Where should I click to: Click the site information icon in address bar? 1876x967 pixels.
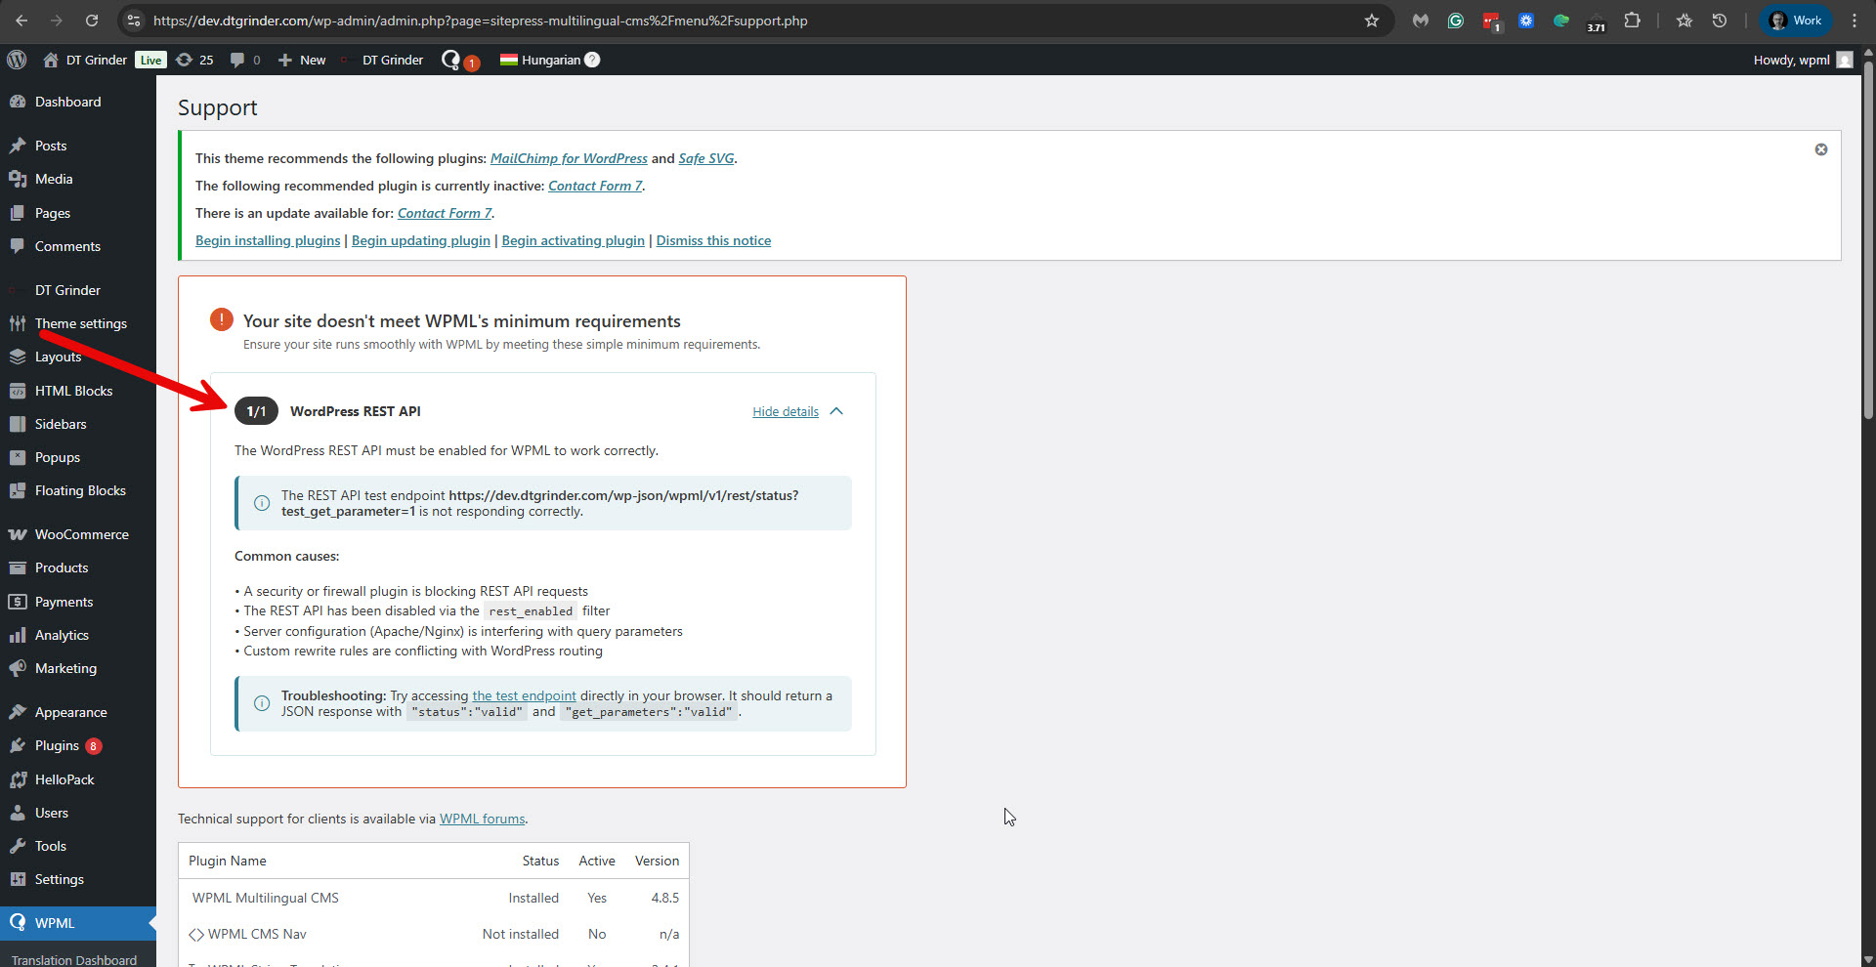point(135,21)
